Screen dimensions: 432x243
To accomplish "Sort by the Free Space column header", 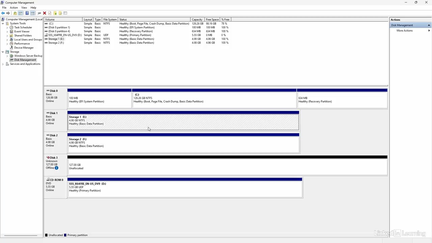I will (212, 20).
